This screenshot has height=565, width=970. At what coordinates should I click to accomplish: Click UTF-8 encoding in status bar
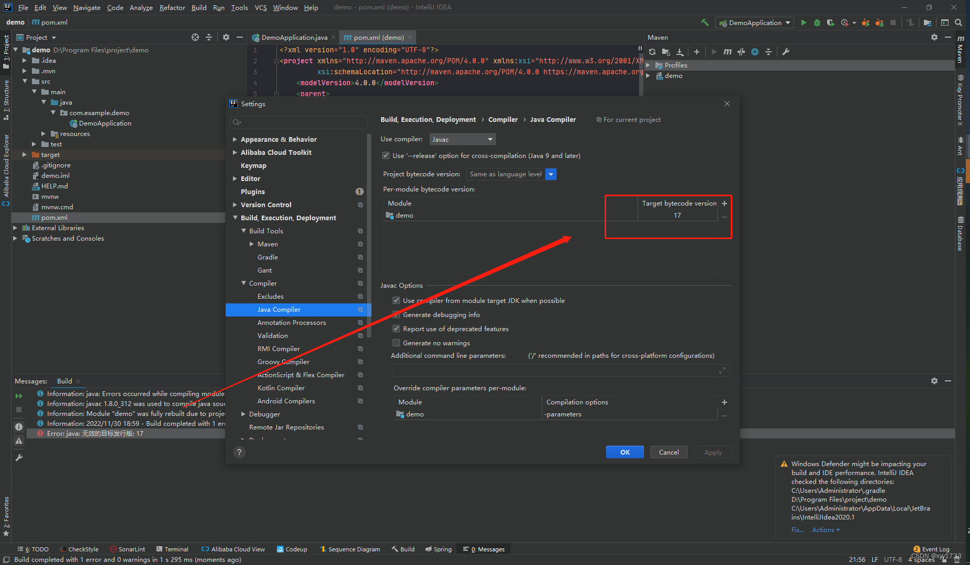pos(893,559)
